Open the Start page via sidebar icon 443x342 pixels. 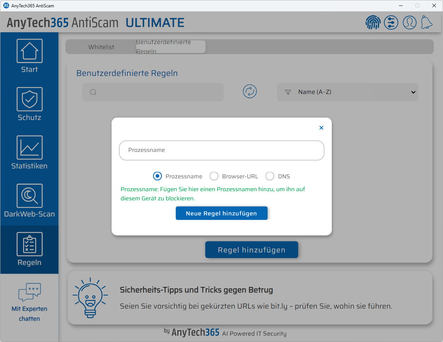coord(29,55)
